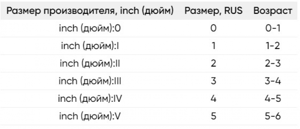Select the age range 5-6 cell
300x129 pixels.
point(273,117)
